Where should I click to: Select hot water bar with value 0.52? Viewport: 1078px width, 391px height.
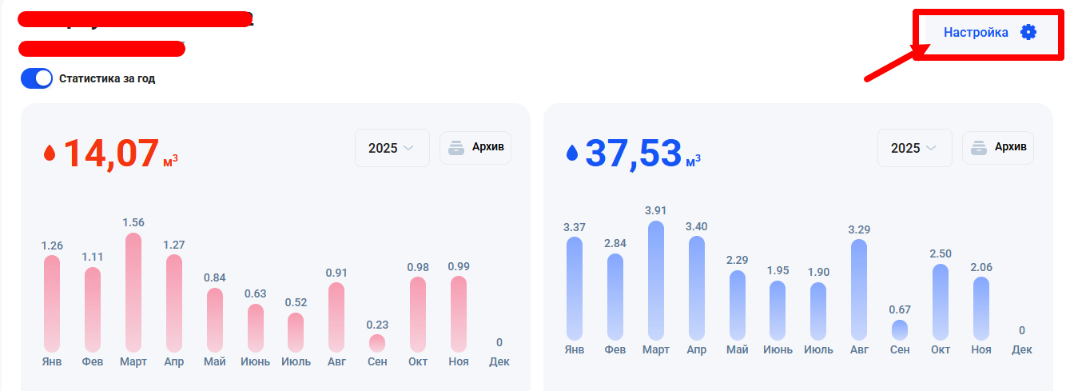(x=296, y=333)
